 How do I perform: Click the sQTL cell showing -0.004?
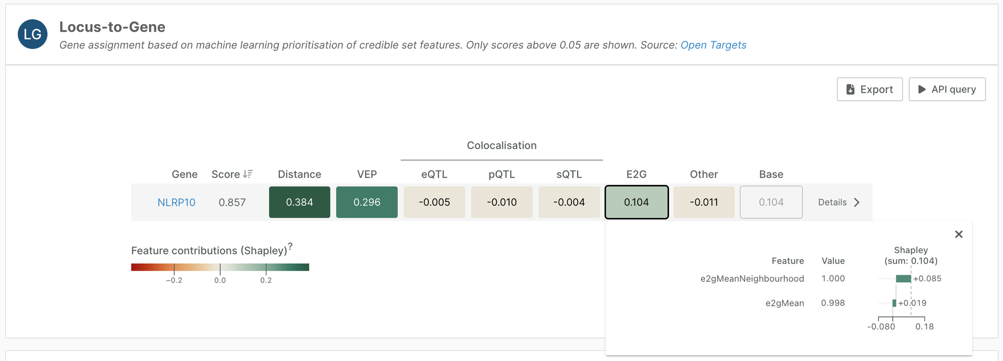[x=569, y=202]
